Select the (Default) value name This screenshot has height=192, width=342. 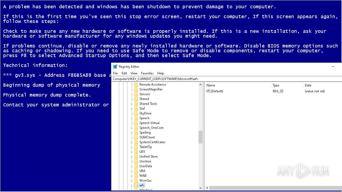click(x=217, y=91)
